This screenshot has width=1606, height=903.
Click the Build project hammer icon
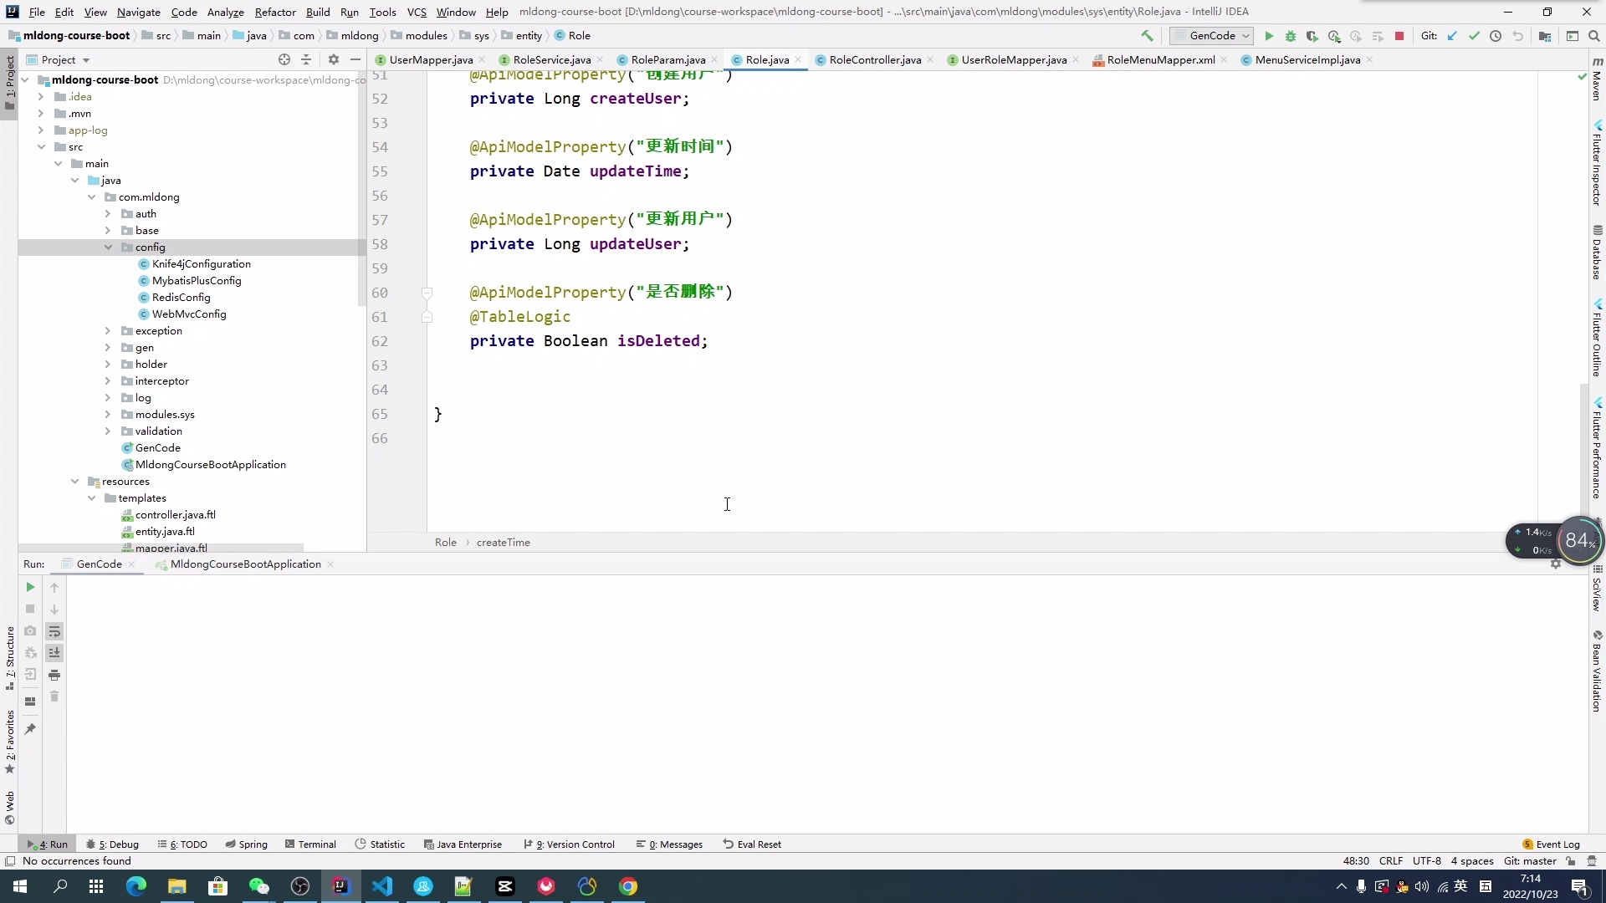click(1147, 36)
